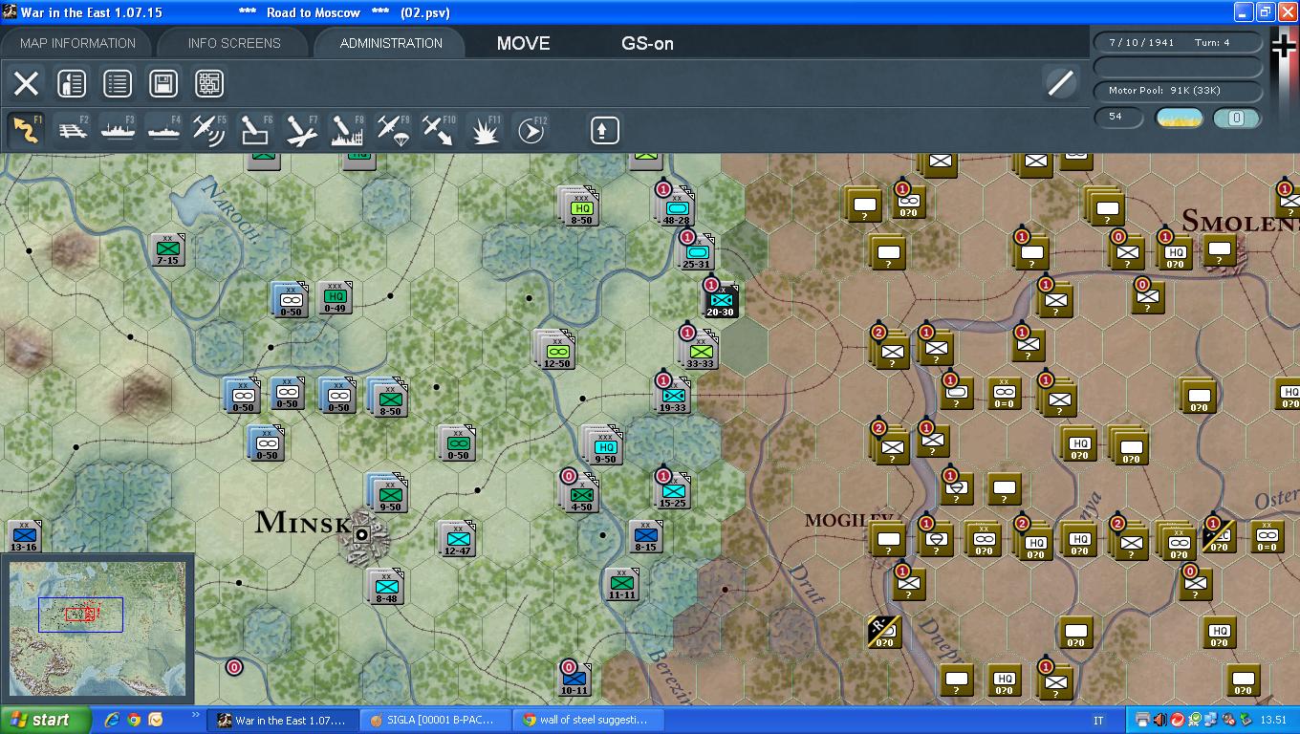
Task: Select the HQ unit labeled 8-50
Action: [x=581, y=206]
